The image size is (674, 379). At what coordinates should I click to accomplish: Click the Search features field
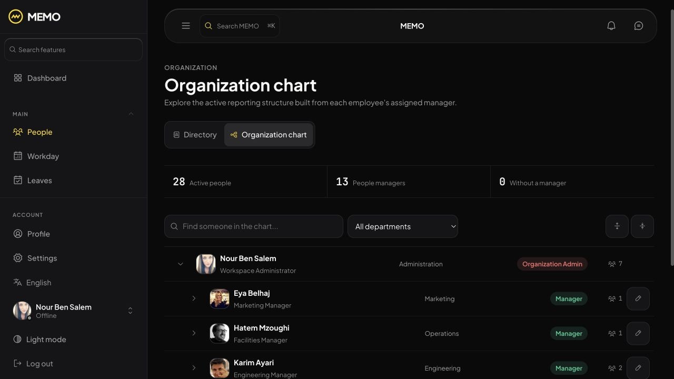click(73, 49)
